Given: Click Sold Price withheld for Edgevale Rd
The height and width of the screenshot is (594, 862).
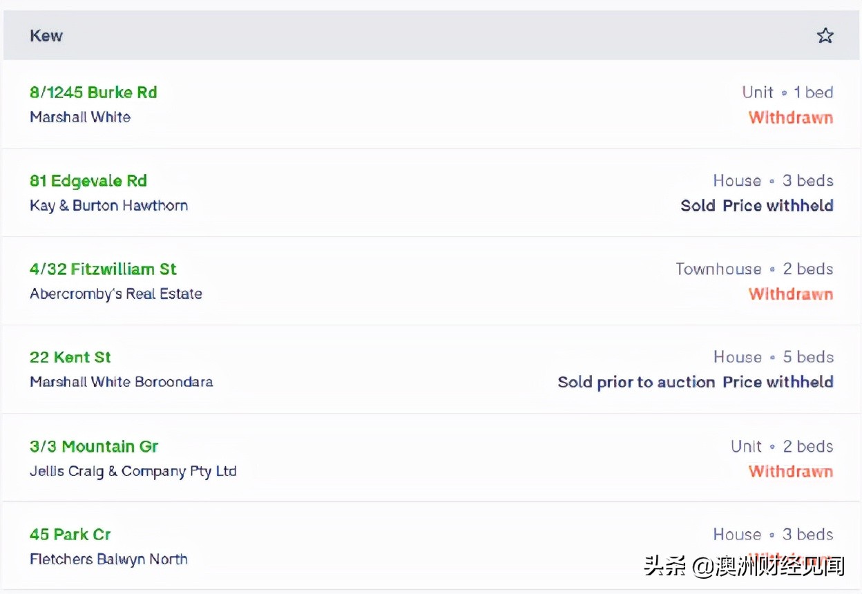Looking at the screenshot, I should coord(757,206).
